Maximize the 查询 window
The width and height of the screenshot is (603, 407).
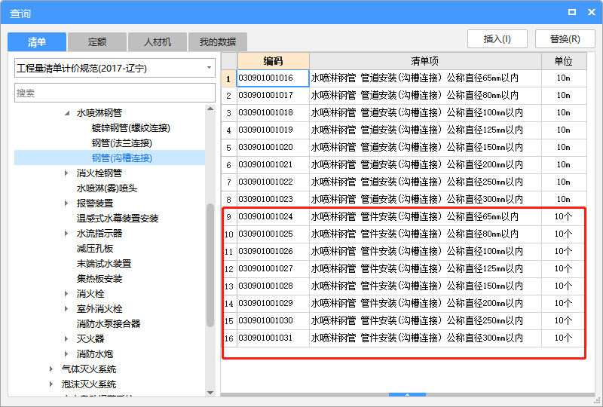tap(572, 12)
